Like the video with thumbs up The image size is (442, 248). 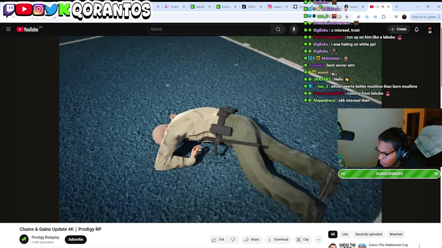point(218,239)
